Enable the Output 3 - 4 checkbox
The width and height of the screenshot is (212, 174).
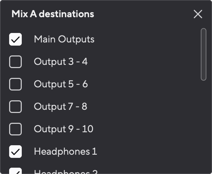pos(15,62)
